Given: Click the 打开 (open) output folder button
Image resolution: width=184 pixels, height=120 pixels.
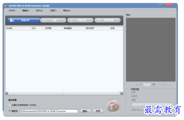Looking at the screenshot, I should point(98,111).
